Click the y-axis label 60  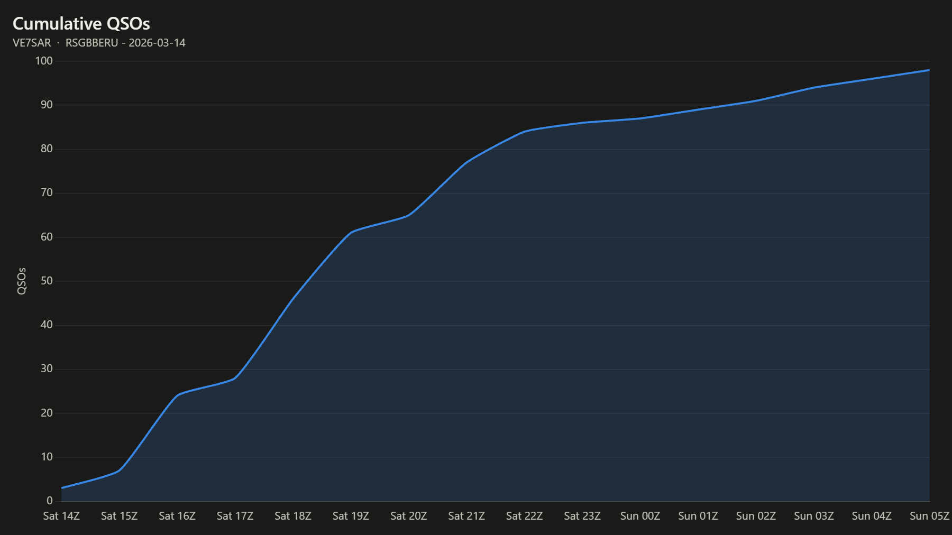point(47,237)
